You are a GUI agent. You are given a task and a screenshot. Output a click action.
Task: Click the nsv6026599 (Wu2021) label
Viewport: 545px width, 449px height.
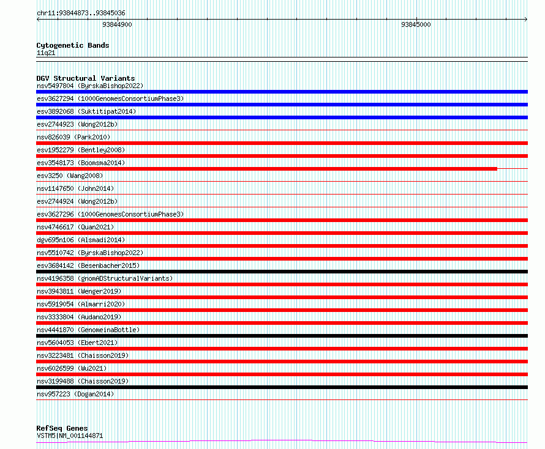click(72, 368)
